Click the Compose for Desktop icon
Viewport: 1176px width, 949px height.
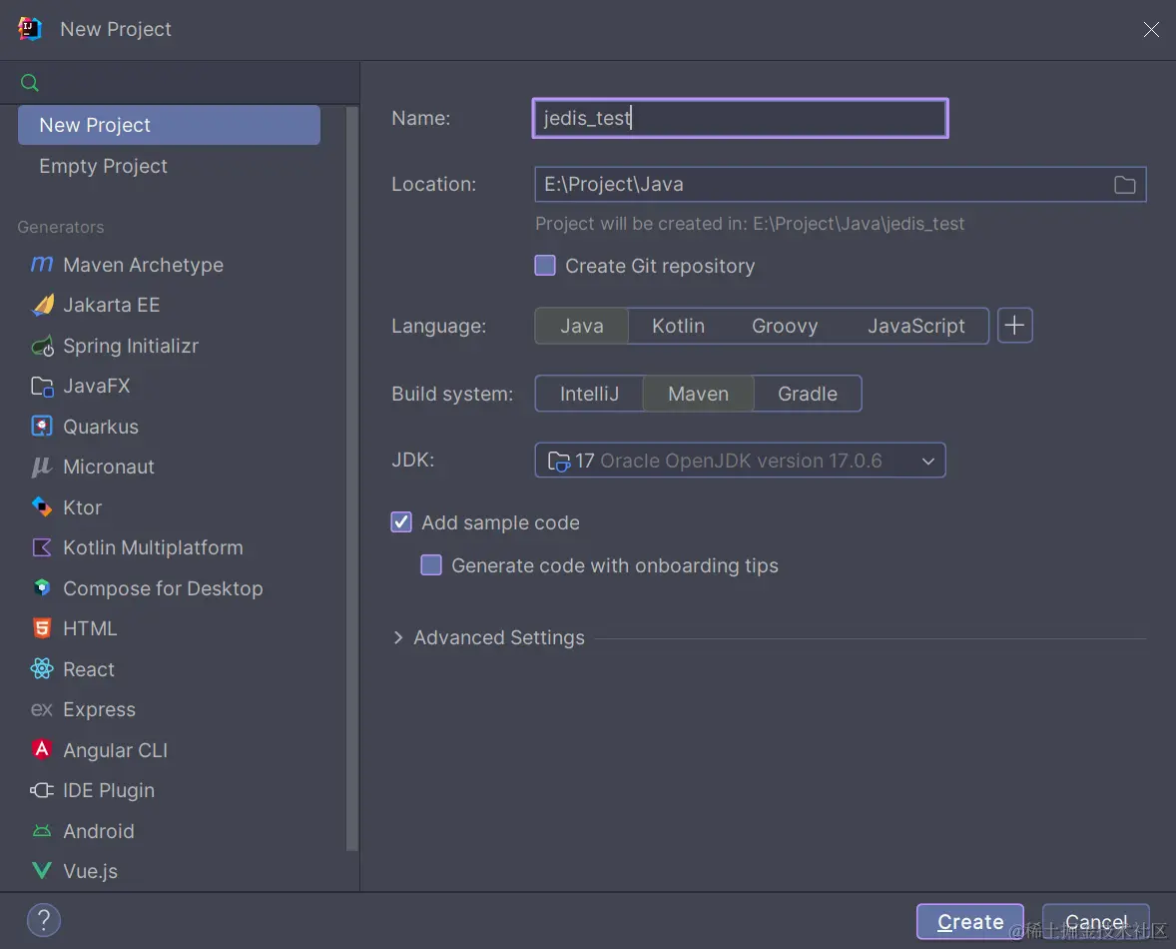pyautogui.click(x=42, y=588)
